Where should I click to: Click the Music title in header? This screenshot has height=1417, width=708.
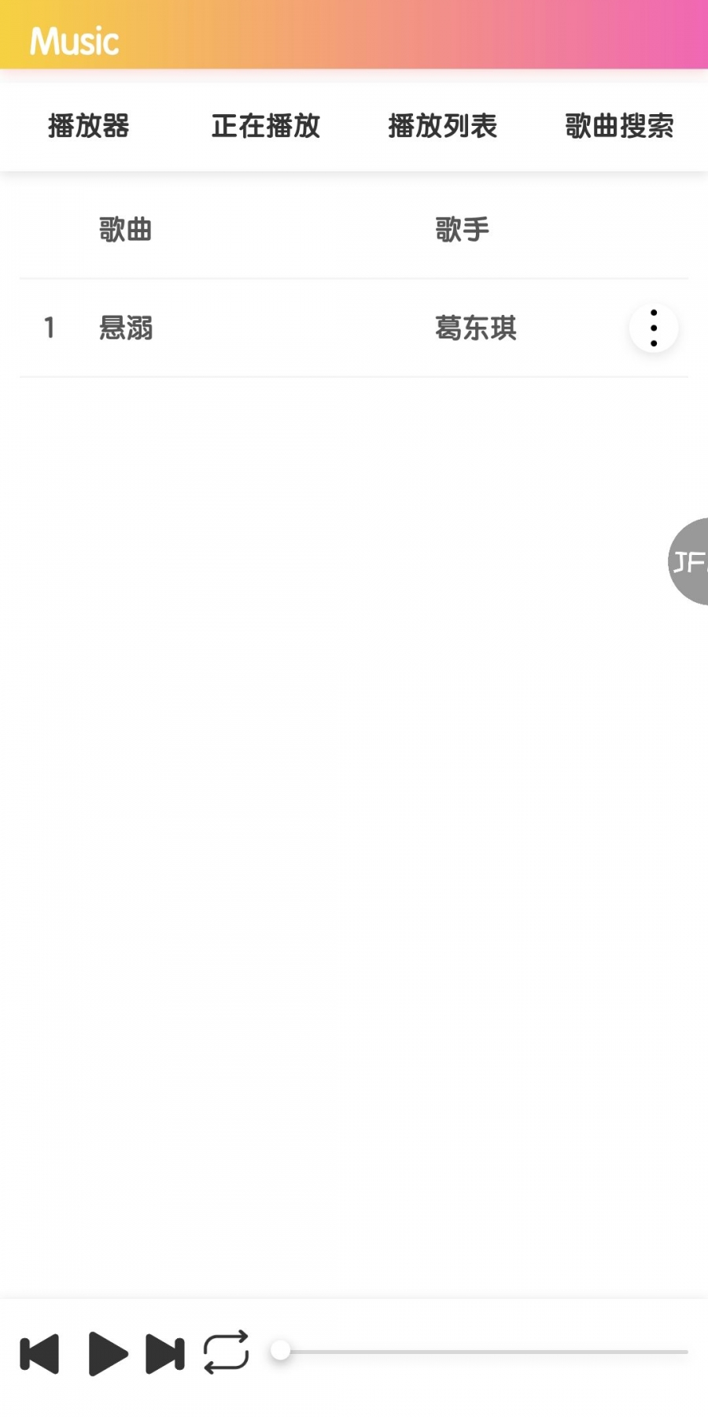[75, 41]
